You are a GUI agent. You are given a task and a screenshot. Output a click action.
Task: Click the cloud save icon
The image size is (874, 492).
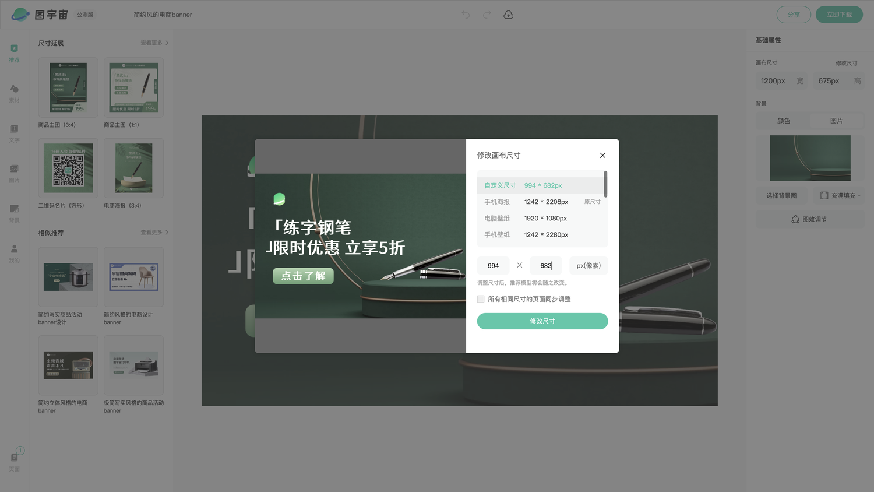click(x=508, y=15)
